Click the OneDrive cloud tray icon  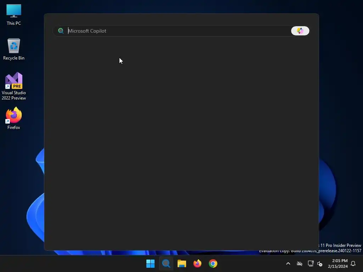tap(300, 263)
